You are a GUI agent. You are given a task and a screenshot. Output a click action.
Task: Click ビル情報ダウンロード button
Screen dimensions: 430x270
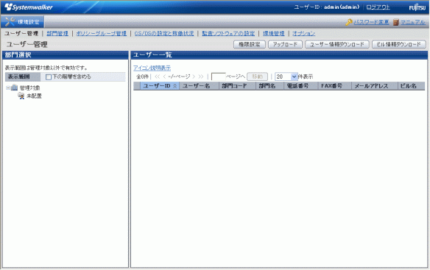click(x=399, y=44)
